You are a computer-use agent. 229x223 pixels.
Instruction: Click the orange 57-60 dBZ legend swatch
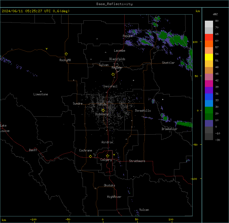[x=209, y=44]
